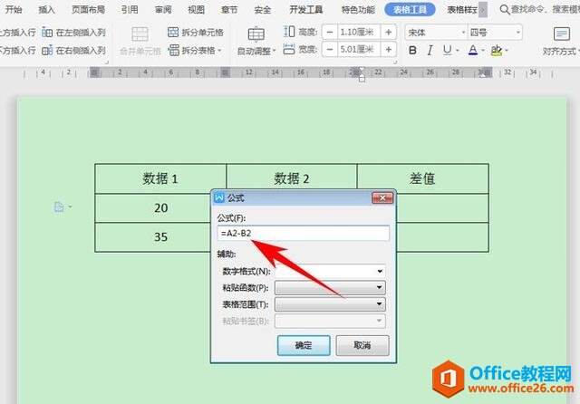Viewport: 580px width, 404px height.
Task: Click the table cell containing 35
Action: (160, 237)
